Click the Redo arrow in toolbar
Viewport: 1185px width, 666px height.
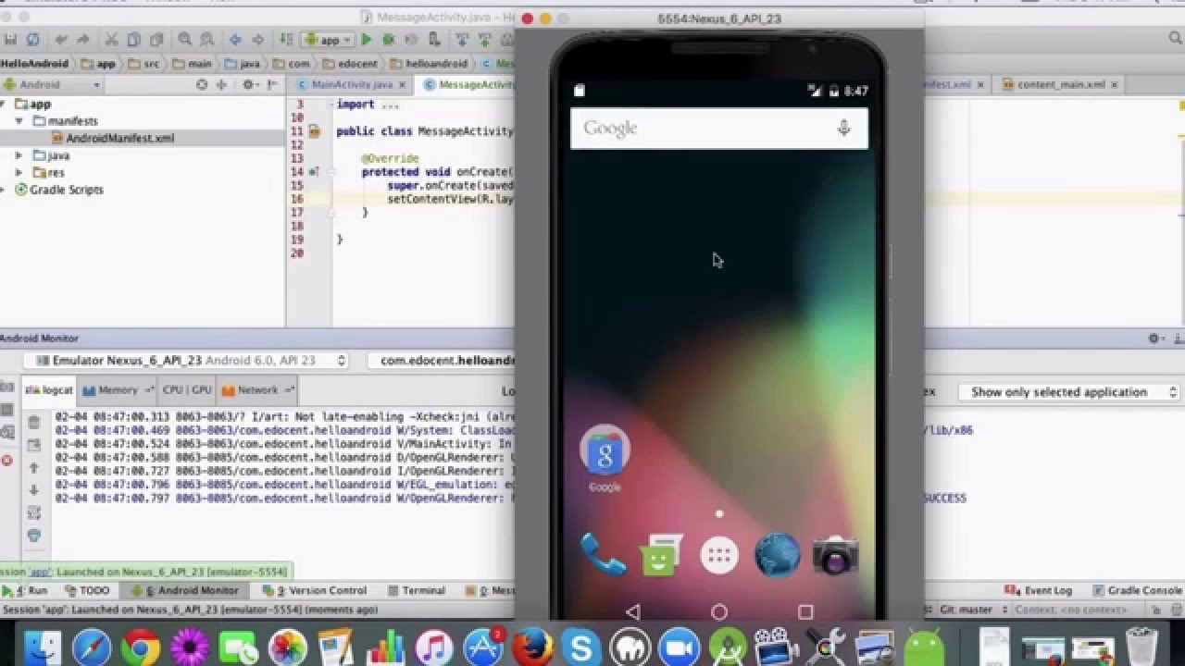click(83, 40)
